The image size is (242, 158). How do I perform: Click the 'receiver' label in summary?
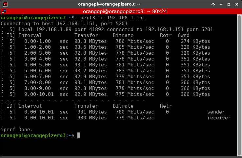click(219, 118)
